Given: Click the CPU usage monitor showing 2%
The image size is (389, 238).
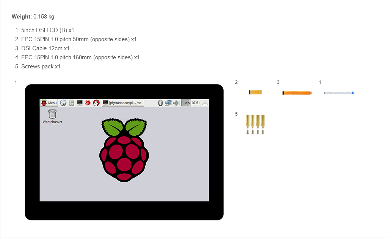Looking at the screenshot, I should point(186,103).
